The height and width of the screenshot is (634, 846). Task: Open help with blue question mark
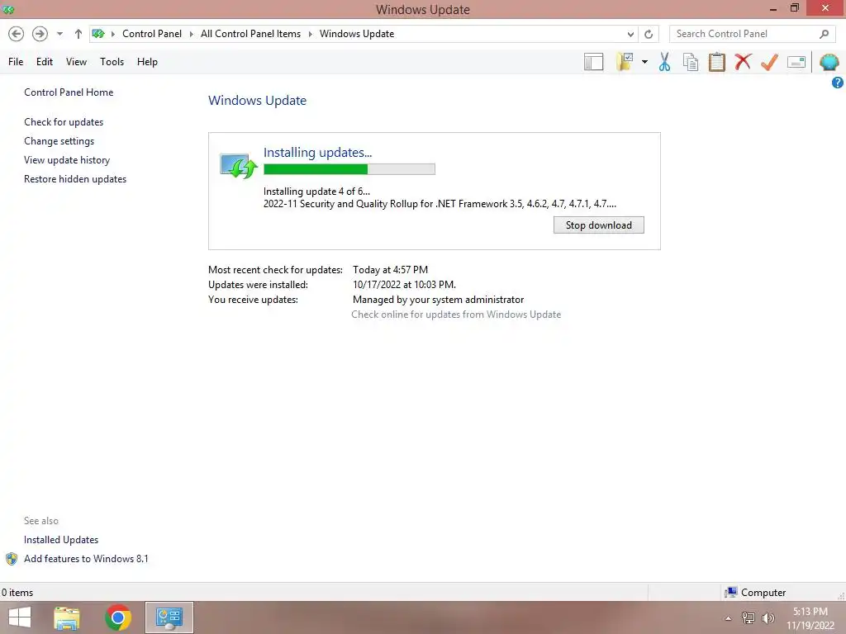coord(837,83)
